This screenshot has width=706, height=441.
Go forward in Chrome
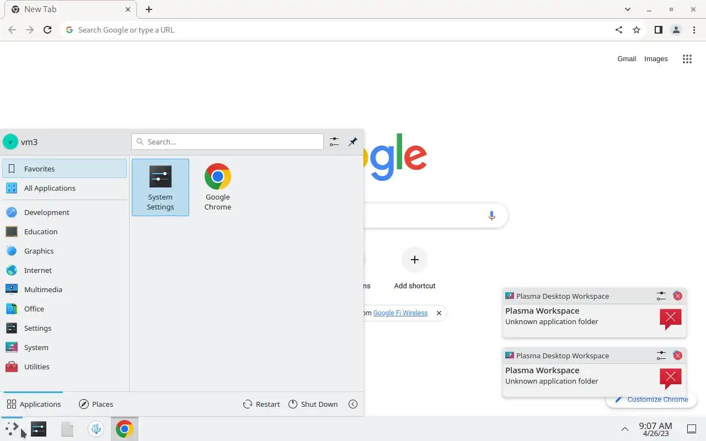30,30
